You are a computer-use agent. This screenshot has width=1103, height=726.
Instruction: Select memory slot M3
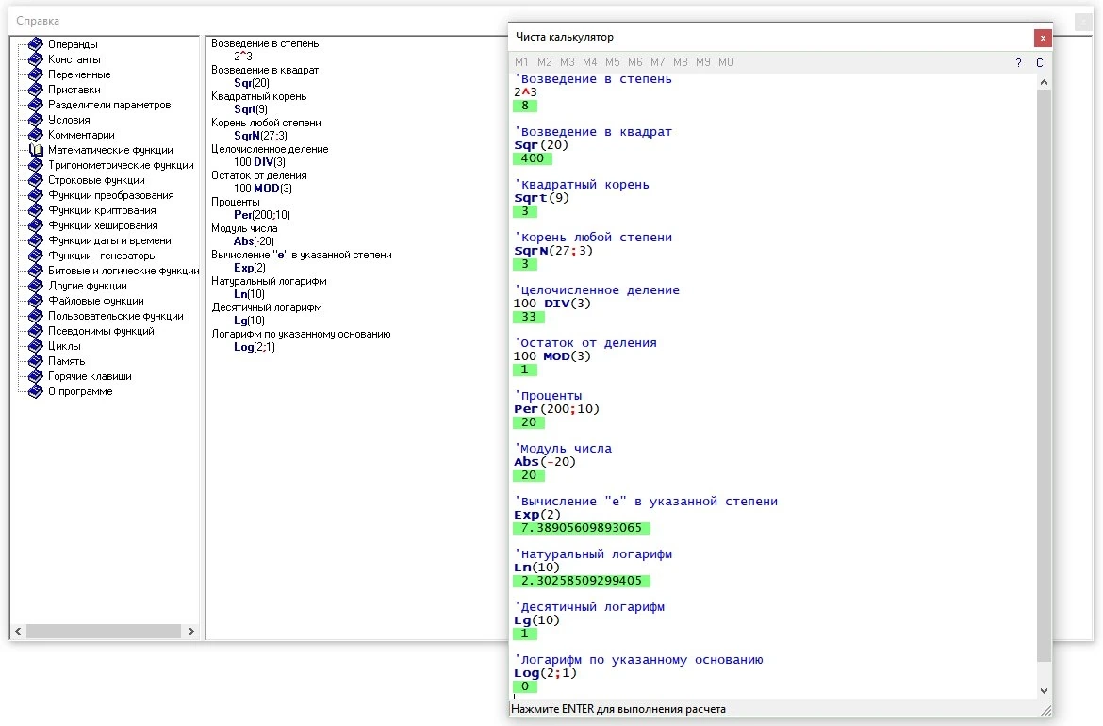(x=567, y=62)
